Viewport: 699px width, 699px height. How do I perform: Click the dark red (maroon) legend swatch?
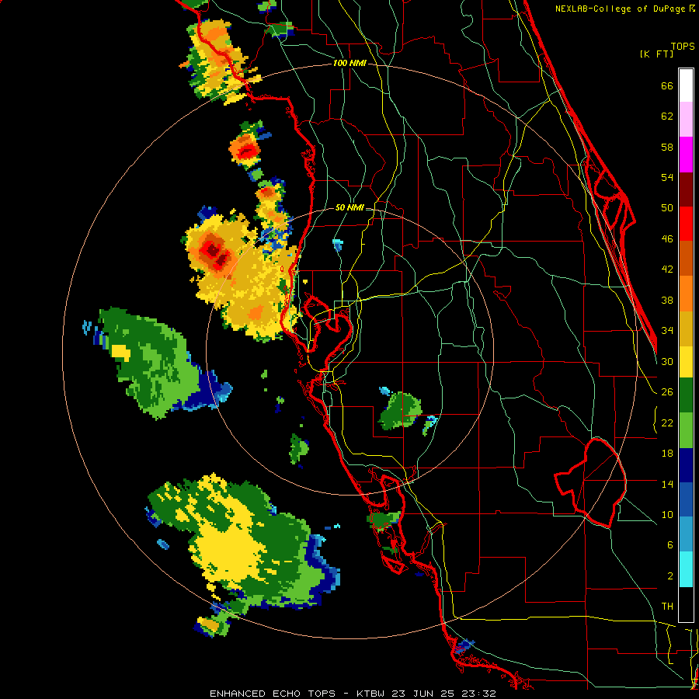(x=686, y=189)
